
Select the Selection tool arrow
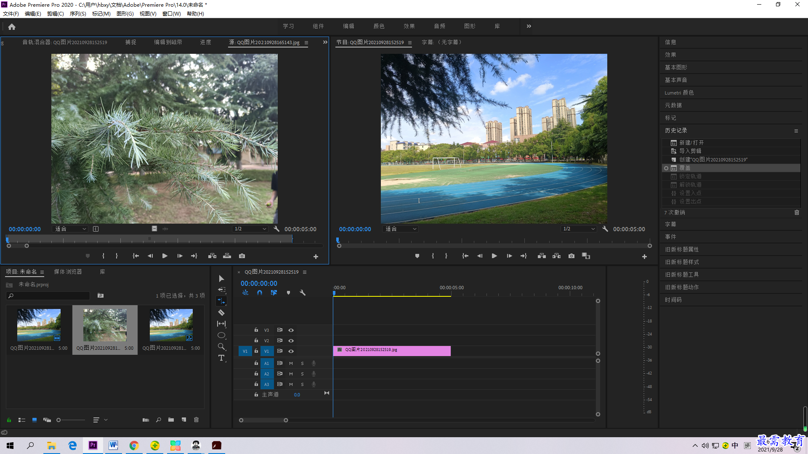221,278
